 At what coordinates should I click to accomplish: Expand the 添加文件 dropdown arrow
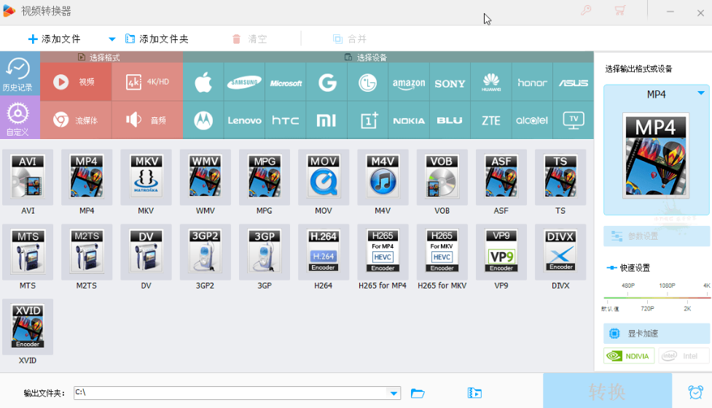point(112,39)
